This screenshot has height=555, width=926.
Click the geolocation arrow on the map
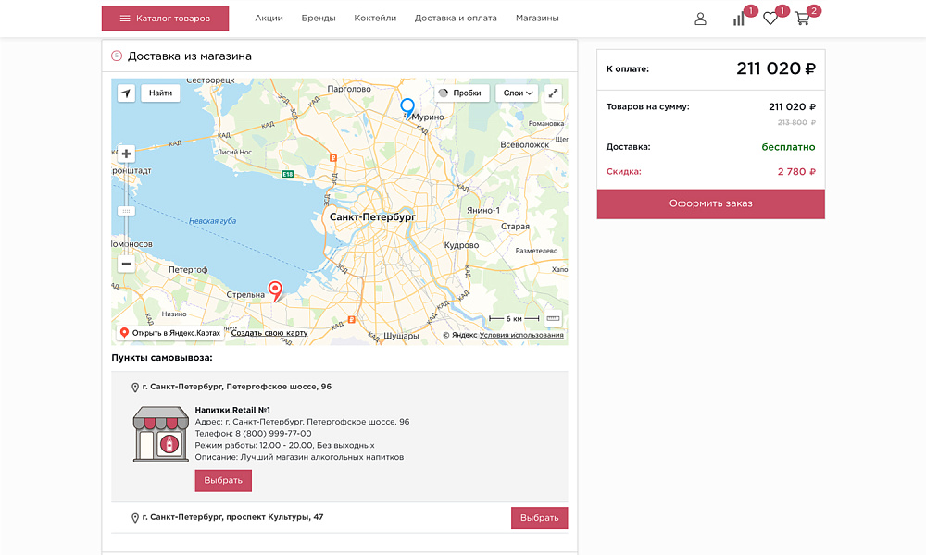pos(126,92)
